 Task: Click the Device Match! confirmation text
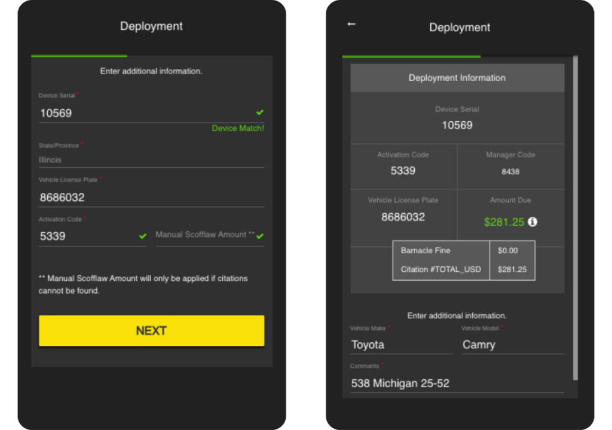[x=237, y=128]
